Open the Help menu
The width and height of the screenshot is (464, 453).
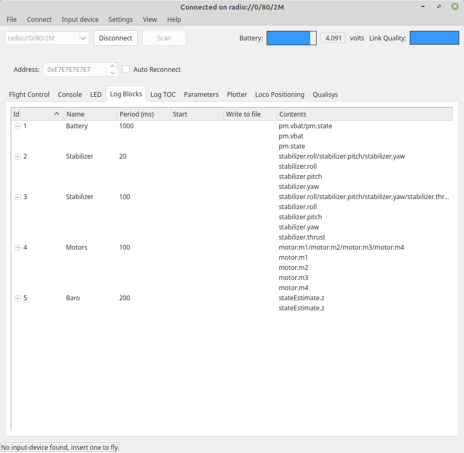[x=174, y=20]
